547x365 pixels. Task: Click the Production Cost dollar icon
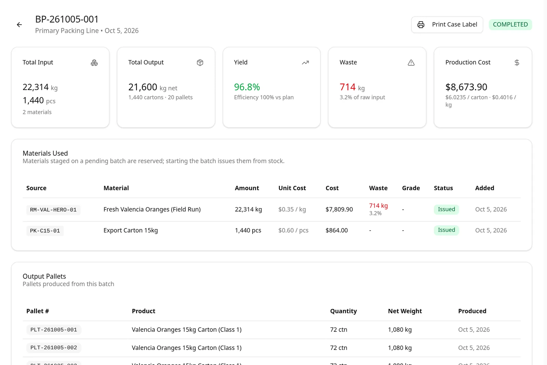[x=517, y=63]
